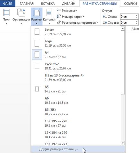Decrease the Справа indent with down stepper
The image size is (139, 153).
coord(136,24)
